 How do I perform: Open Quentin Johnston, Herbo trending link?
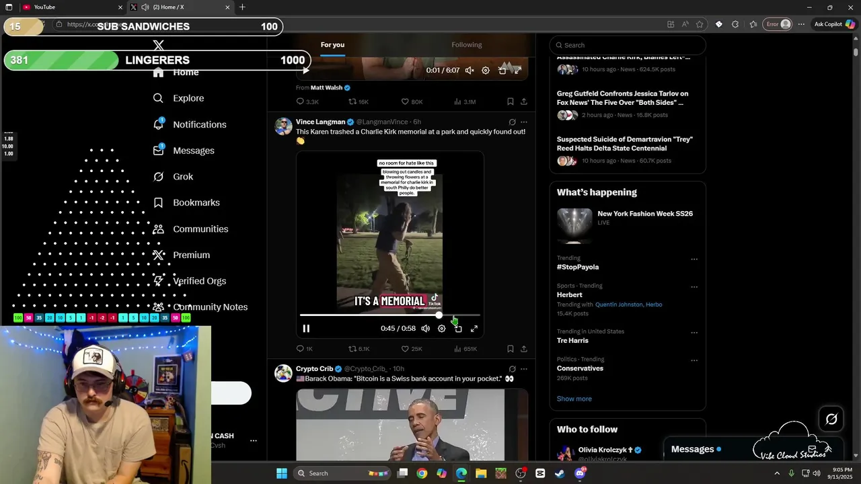[628, 305]
